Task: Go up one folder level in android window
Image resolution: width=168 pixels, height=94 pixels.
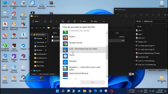Action: pyautogui.click(x=44, y=28)
